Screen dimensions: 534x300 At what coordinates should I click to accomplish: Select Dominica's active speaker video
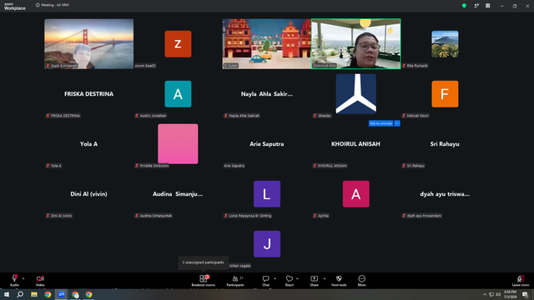coord(356,44)
